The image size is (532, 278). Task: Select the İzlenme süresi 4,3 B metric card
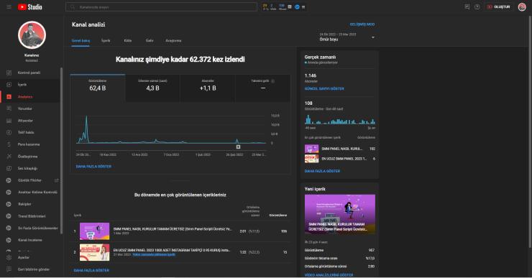pyautogui.click(x=152, y=88)
